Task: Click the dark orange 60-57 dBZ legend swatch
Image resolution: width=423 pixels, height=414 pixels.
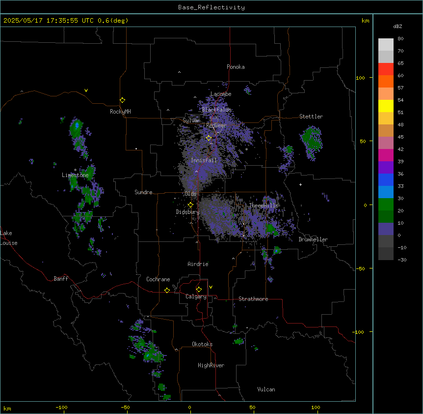Action: (386, 81)
